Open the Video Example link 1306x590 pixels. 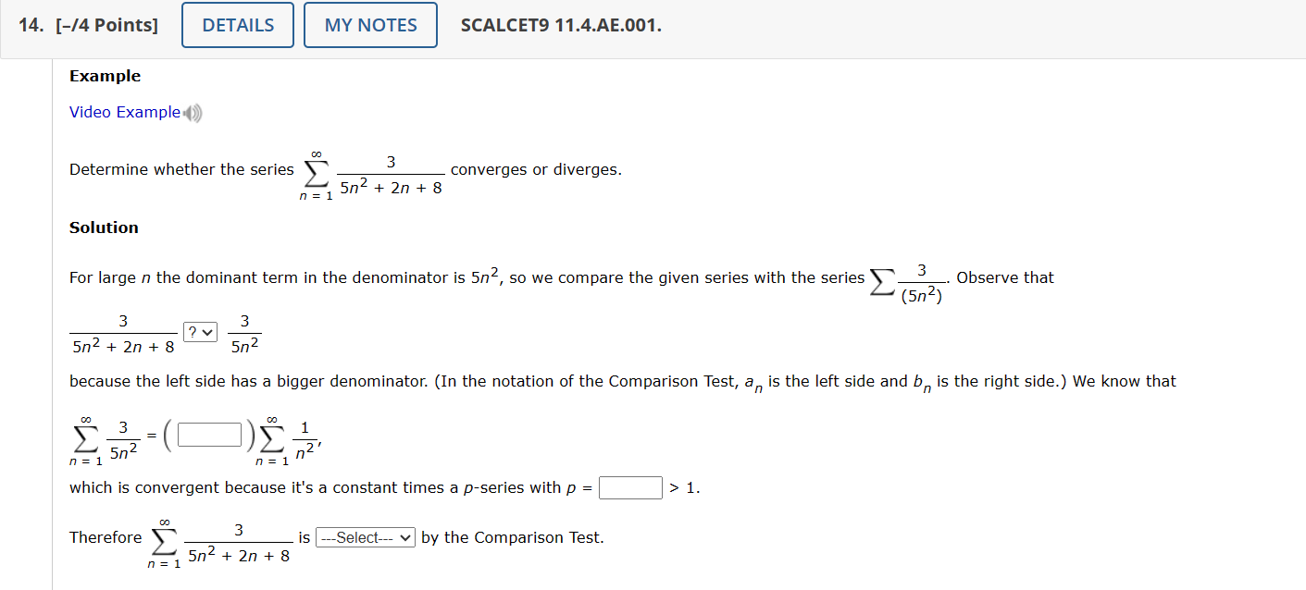pyautogui.click(x=125, y=112)
